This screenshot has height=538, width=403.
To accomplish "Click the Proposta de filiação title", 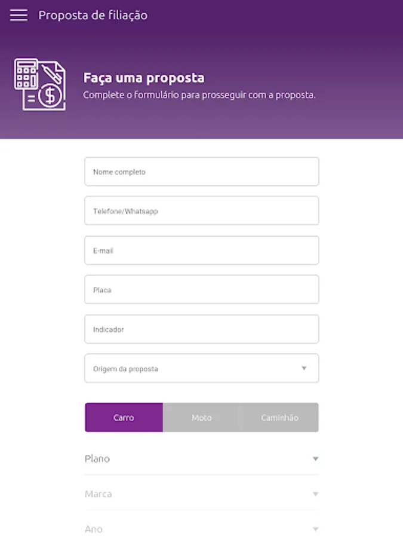I will pos(93,16).
